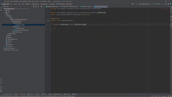Collapse the models package
The width and height of the screenshot is (172, 97).
click(x=13, y=27)
